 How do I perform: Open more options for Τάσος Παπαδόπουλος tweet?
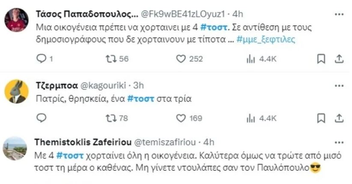pyautogui.click(x=339, y=14)
